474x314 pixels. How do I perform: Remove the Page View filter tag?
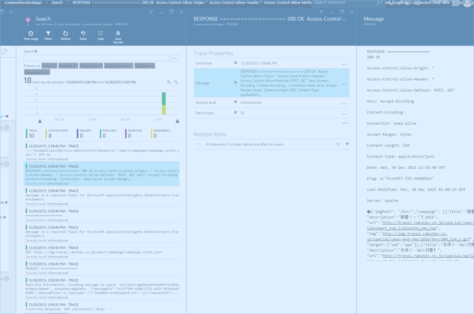(100, 66)
